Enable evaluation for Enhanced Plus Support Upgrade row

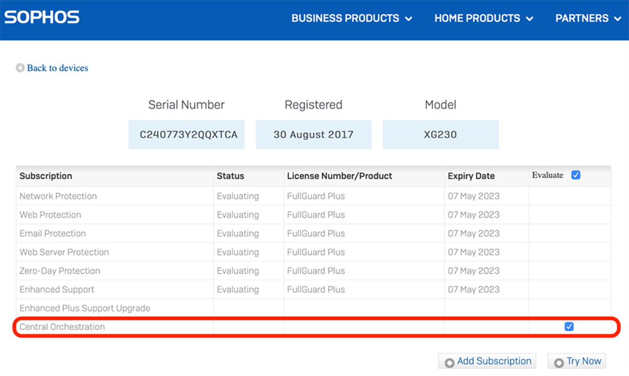click(x=568, y=308)
